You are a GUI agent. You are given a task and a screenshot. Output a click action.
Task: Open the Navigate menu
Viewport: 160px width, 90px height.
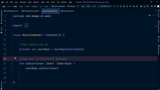pos(23,2)
